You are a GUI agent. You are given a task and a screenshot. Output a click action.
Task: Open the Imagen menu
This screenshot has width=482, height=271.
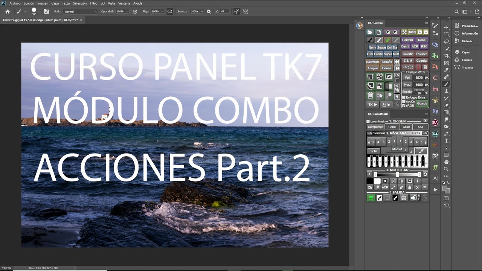(x=43, y=3)
